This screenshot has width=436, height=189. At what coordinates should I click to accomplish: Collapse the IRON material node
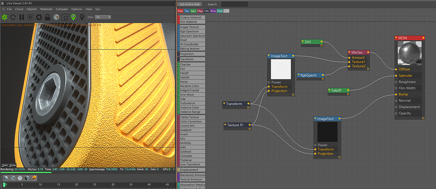[x=396, y=38]
